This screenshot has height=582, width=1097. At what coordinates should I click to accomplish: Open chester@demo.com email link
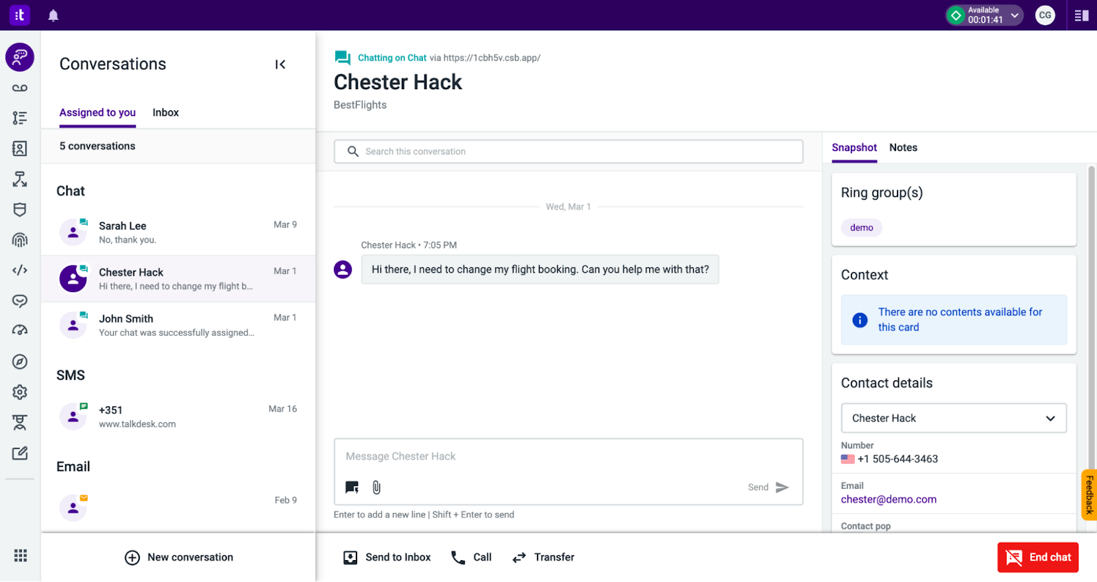pyautogui.click(x=889, y=500)
